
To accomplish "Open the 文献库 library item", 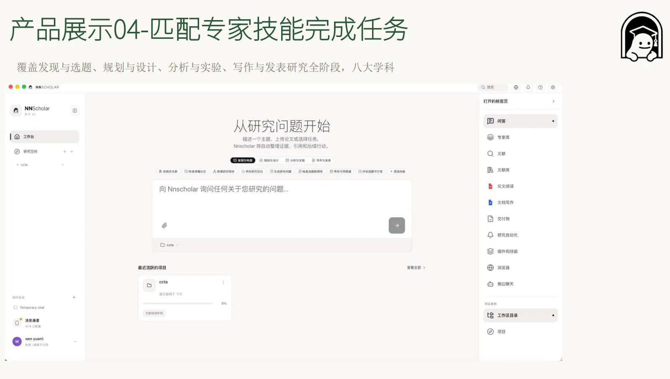I will click(520, 170).
